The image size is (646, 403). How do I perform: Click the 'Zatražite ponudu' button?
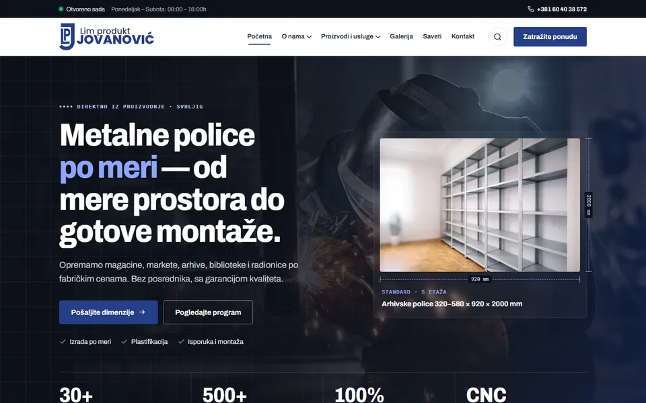pyautogui.click(x=550, y=36)
